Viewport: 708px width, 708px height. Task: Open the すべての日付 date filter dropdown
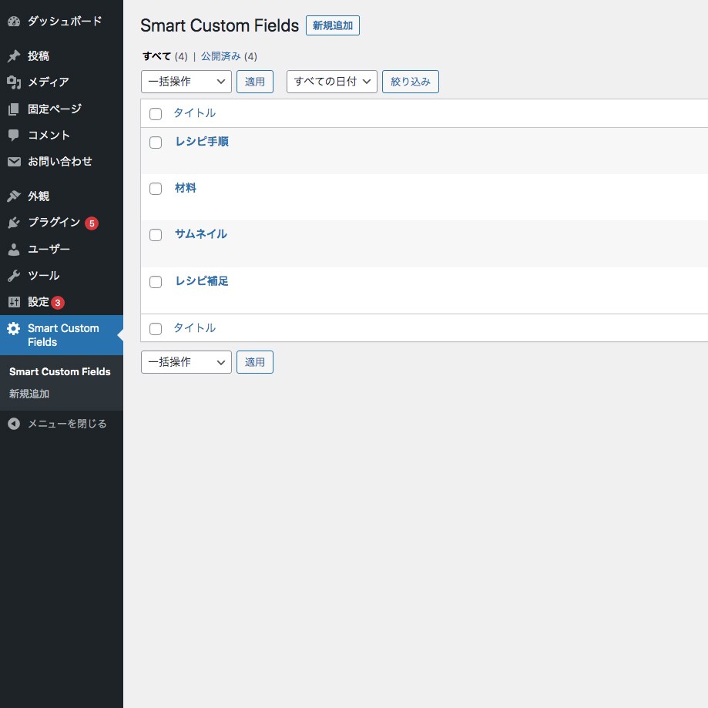[332, 82]
